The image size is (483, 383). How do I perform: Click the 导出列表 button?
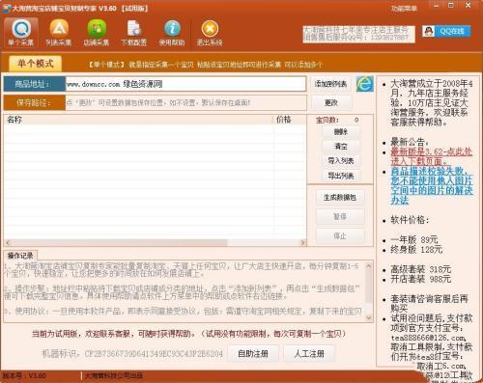pyautogui.click(x=341, y=176)
